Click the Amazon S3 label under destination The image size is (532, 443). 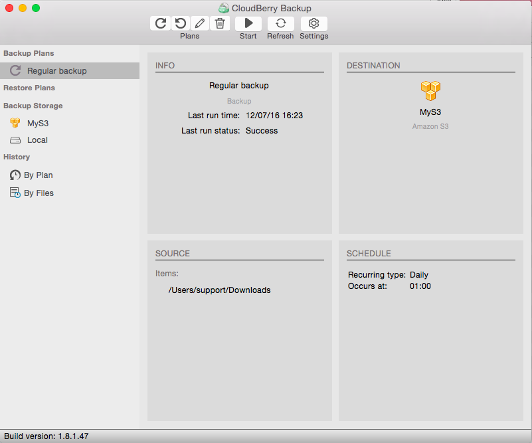click(x=430, y=126)
